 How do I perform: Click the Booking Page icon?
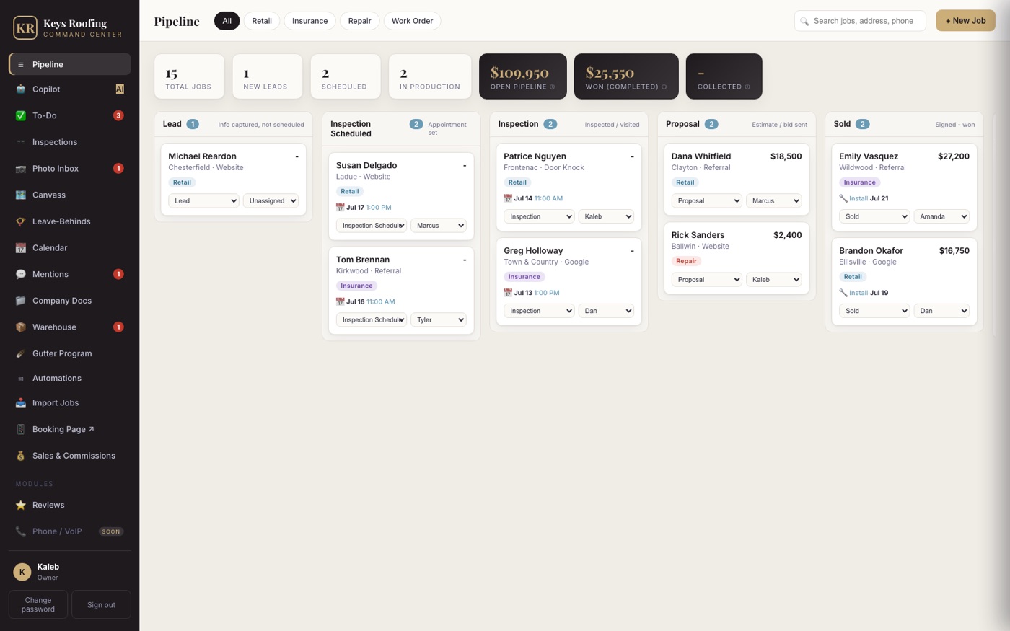(21, 430)
